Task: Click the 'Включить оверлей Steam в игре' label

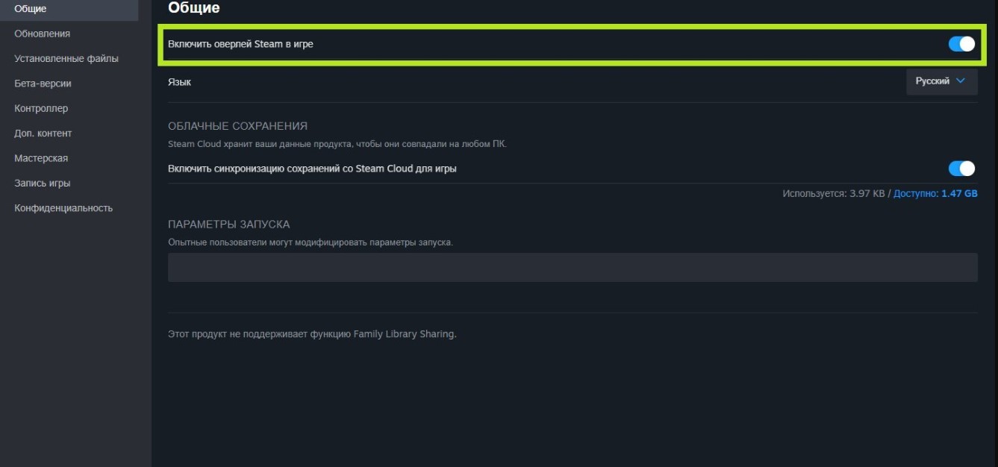Action: coord(240,45)
